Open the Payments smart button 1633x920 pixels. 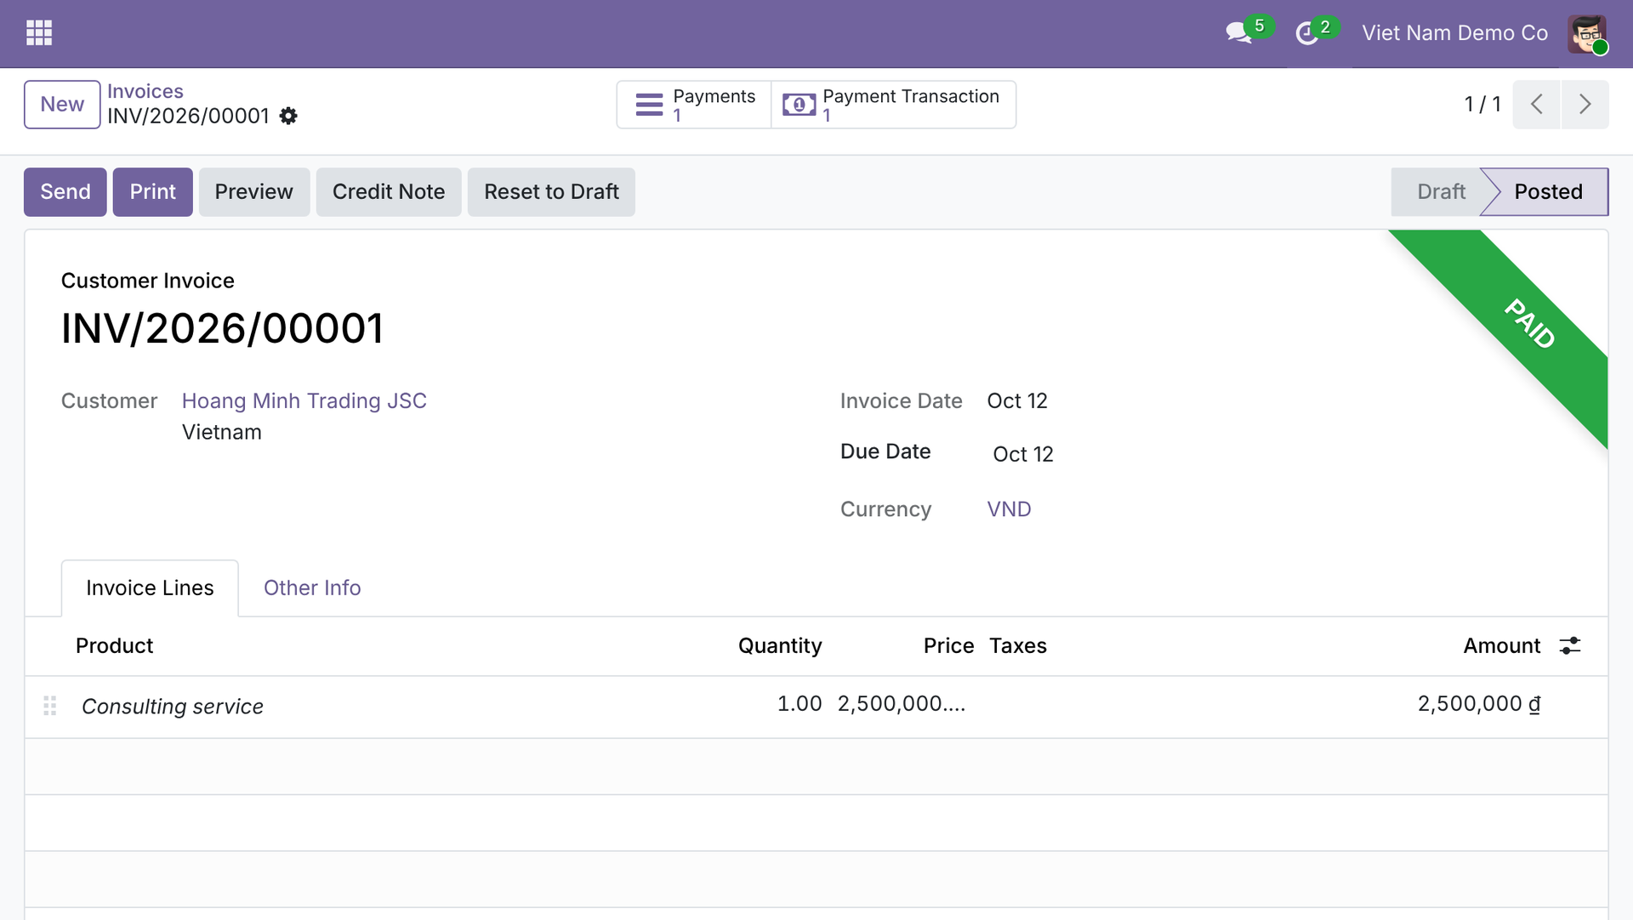coord(694,105)
